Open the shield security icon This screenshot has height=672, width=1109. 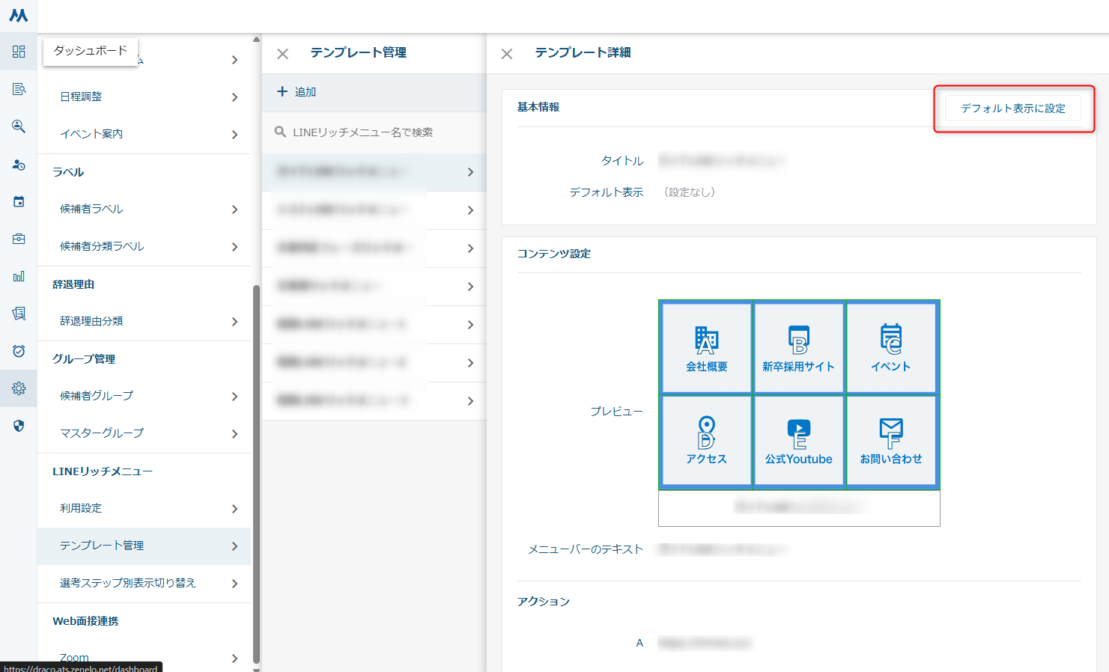[19, 426]
